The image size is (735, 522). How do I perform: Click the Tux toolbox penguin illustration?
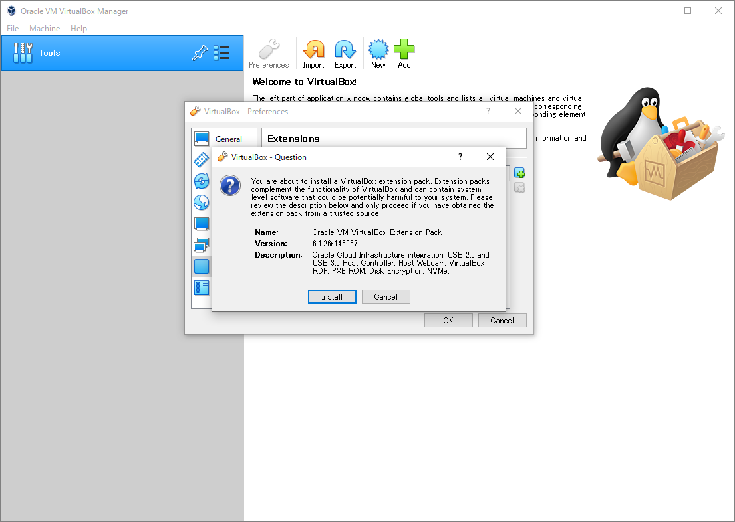pyautogui.click(x=661, y=143)
